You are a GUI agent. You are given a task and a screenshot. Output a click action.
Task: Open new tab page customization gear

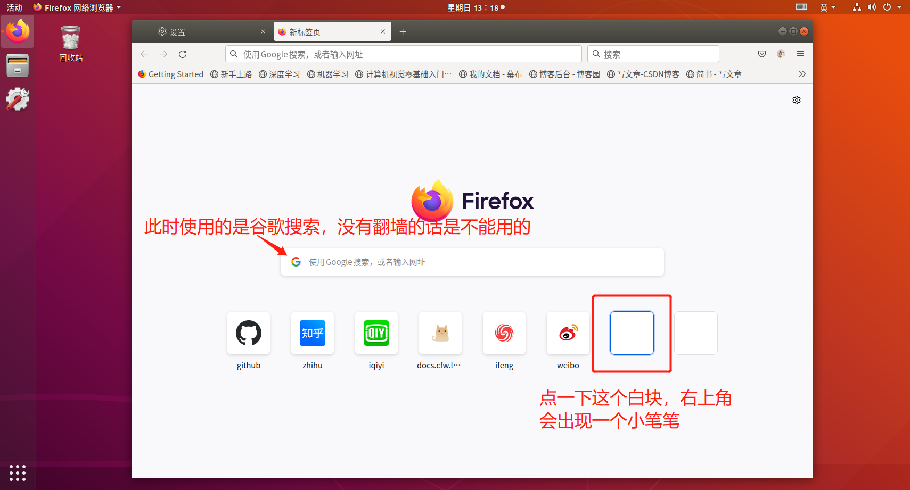tap(797, 100)
